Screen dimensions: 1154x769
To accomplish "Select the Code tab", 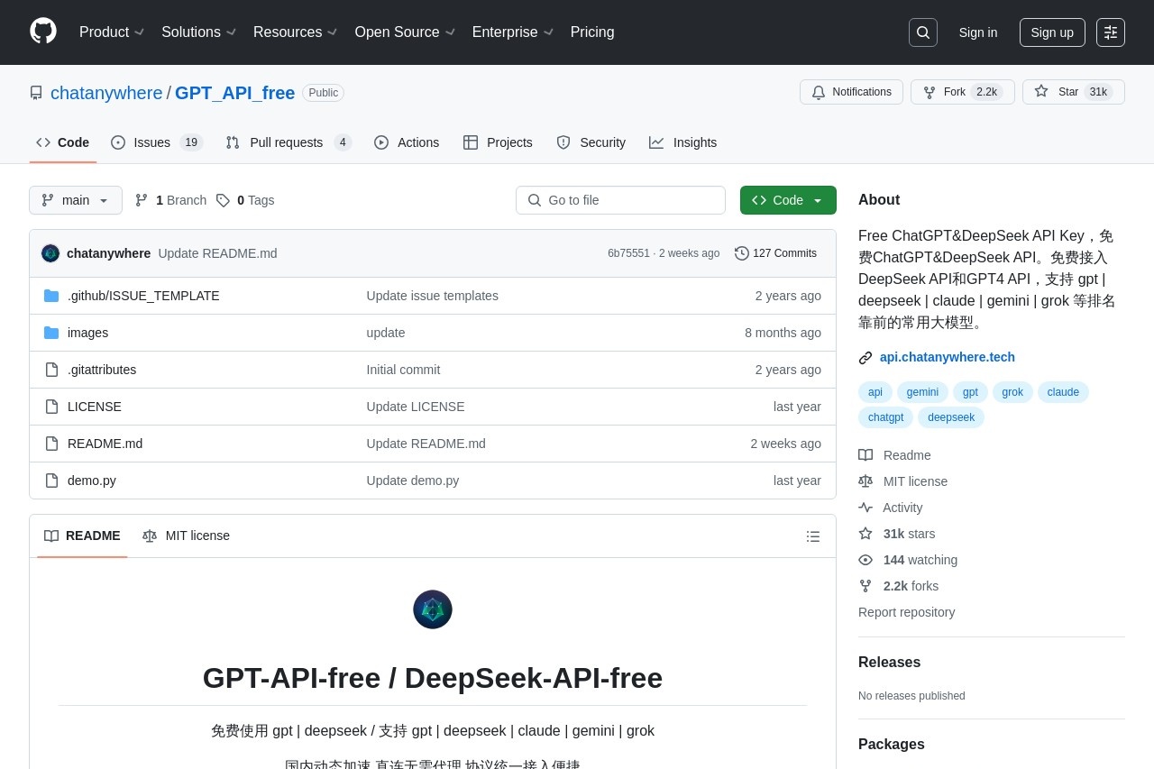I will 63,142.
